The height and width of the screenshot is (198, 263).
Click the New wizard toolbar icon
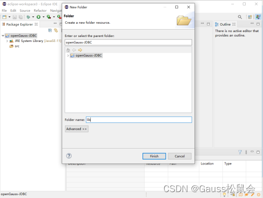4,17
